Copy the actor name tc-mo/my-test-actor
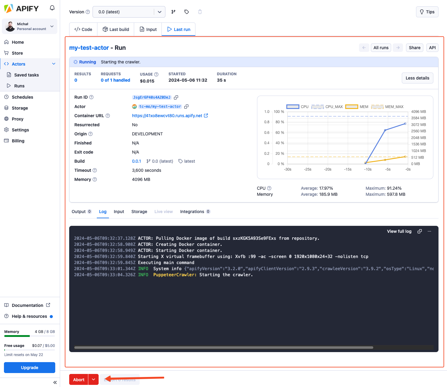The width and height of the screenshot is (447, 387). [186, 107]
